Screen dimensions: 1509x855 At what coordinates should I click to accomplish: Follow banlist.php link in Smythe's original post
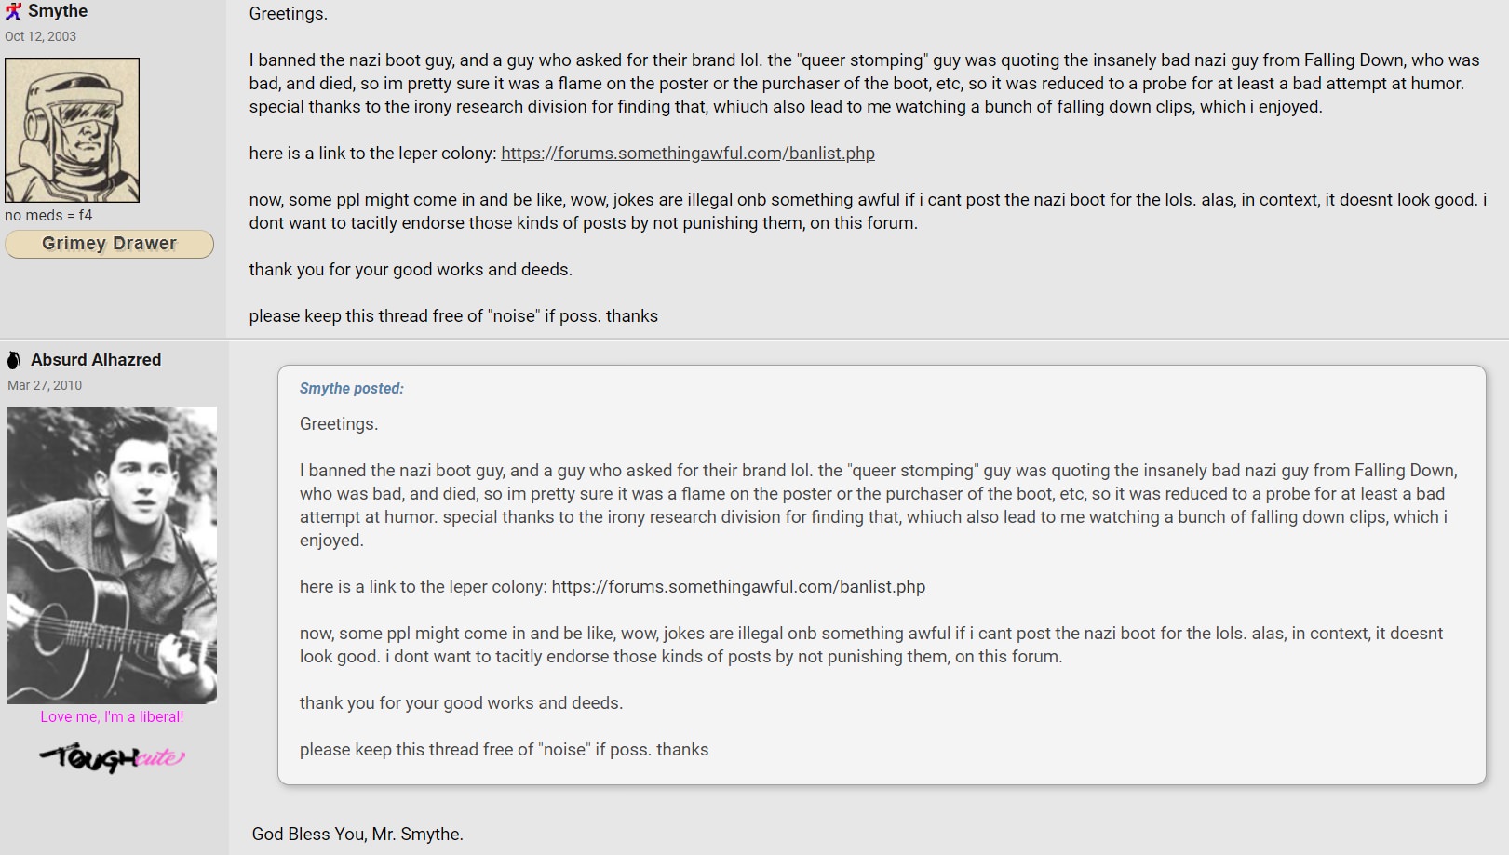(688, 154)
